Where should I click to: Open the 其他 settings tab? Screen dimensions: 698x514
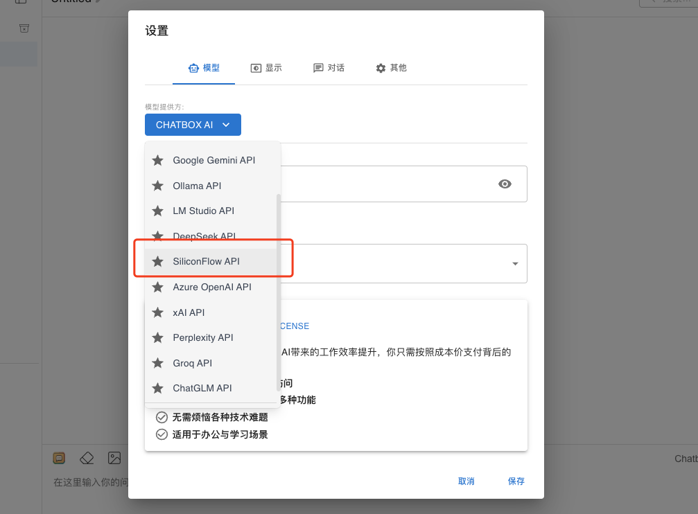click(x=391, y=68)
